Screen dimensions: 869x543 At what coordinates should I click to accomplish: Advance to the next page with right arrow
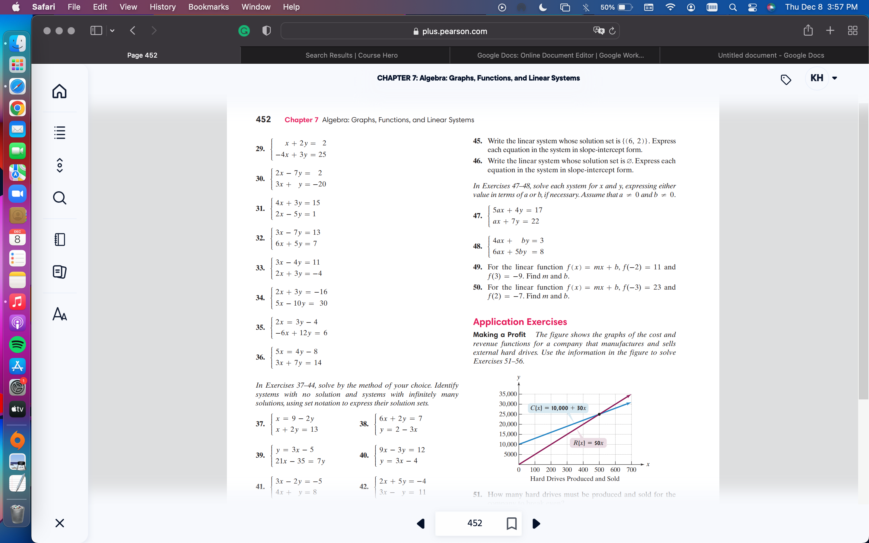536,523
